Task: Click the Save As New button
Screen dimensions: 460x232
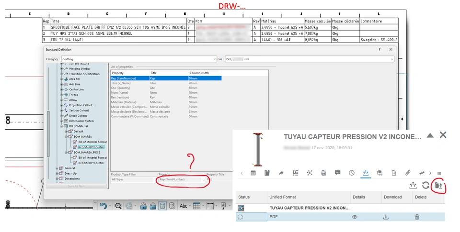Action: click(76, 186)
